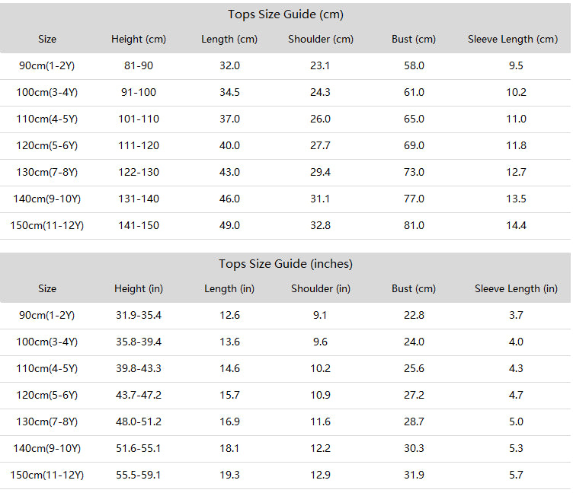Select the Height (cm) column header
The image size is (573, 493).
click(139, 39)
